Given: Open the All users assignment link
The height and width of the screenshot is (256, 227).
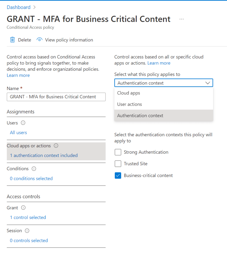Looking at the screenshot, I should (x=18, y=132).
